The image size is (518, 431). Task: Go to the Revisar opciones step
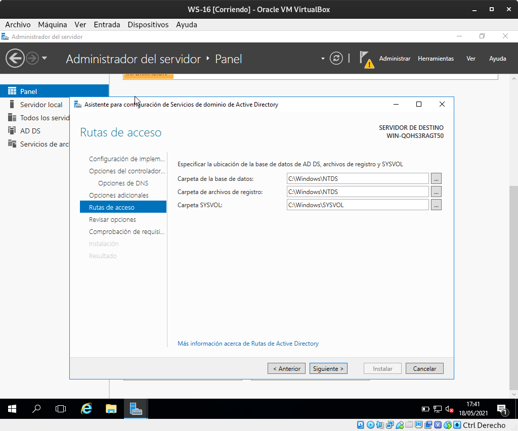click(112, 220)
